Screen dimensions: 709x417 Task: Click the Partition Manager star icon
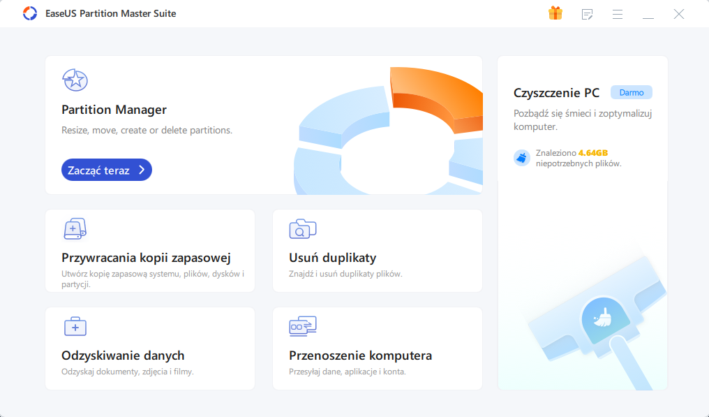point(75,80)
